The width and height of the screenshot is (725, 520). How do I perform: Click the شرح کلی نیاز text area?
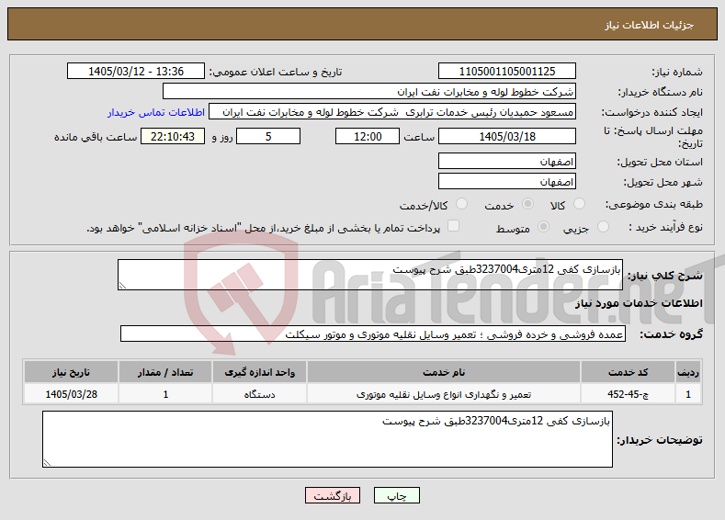[x=370, y=275]
